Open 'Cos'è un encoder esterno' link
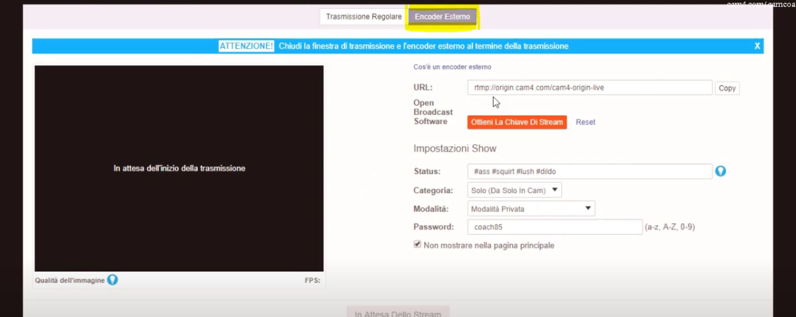Viewport: 796px width, 317px height. pos(452,67)
